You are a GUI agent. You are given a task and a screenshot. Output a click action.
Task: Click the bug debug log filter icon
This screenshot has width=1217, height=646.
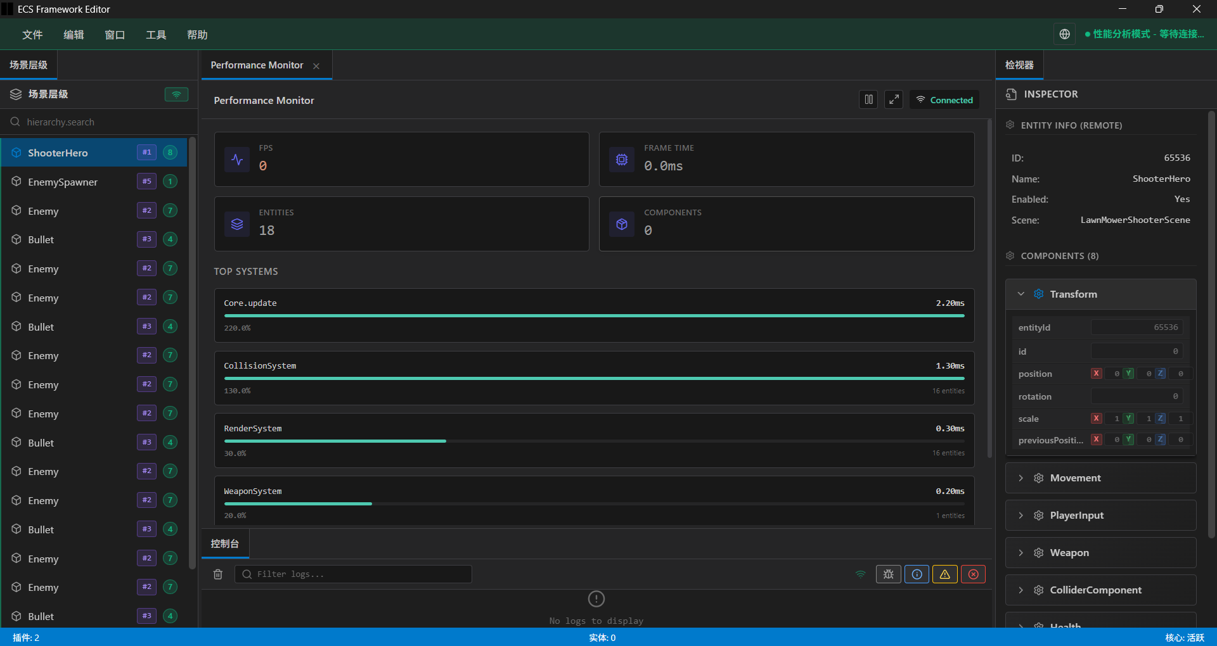888,574
